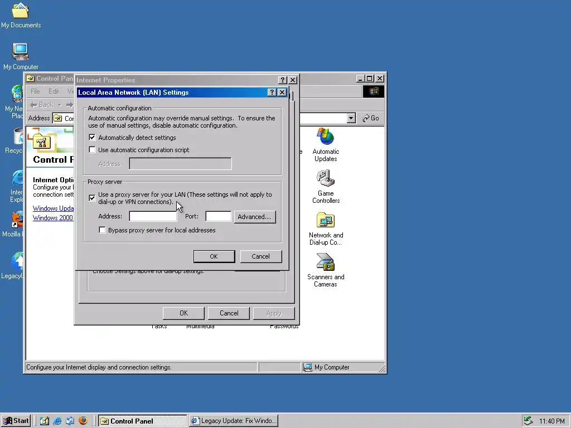571x428 pixels.
Task: Click Cancel in LAN Settings dialog
Action: [261, 256]
